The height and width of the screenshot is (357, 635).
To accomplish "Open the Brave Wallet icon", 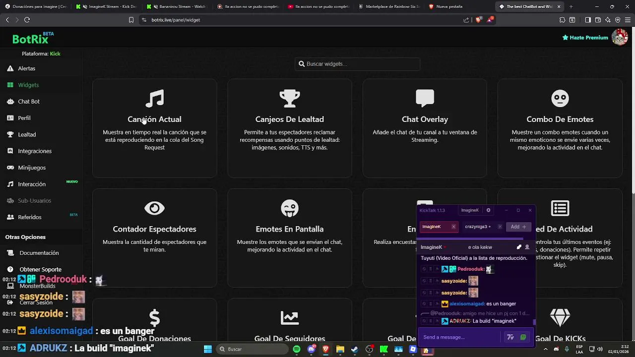I will pyautogui.click(x=598, y=20).
